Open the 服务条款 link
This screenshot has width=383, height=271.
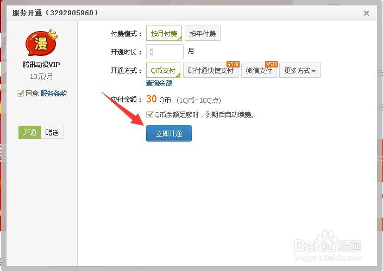(54, 93)
